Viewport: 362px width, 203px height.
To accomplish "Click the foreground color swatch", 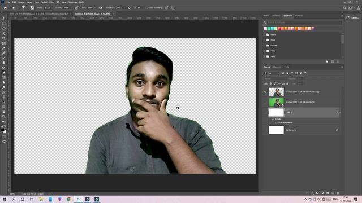I will coord(2,130).
